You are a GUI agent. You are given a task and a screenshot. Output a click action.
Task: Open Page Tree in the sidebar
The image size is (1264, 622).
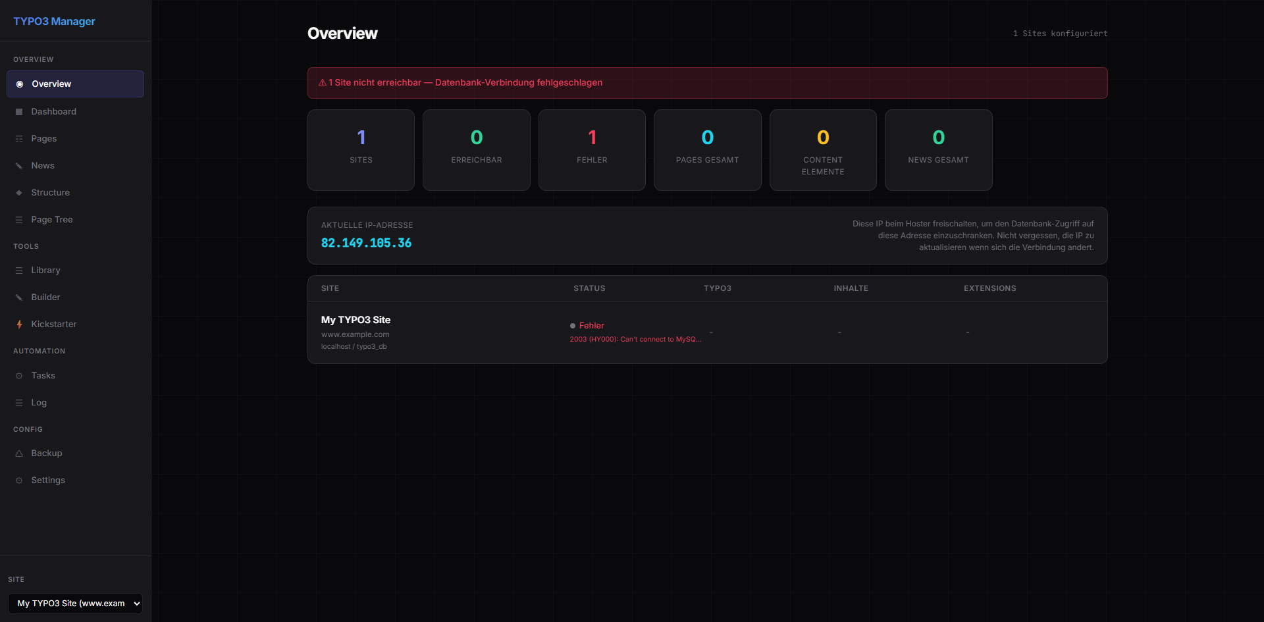tap(52, 220)
